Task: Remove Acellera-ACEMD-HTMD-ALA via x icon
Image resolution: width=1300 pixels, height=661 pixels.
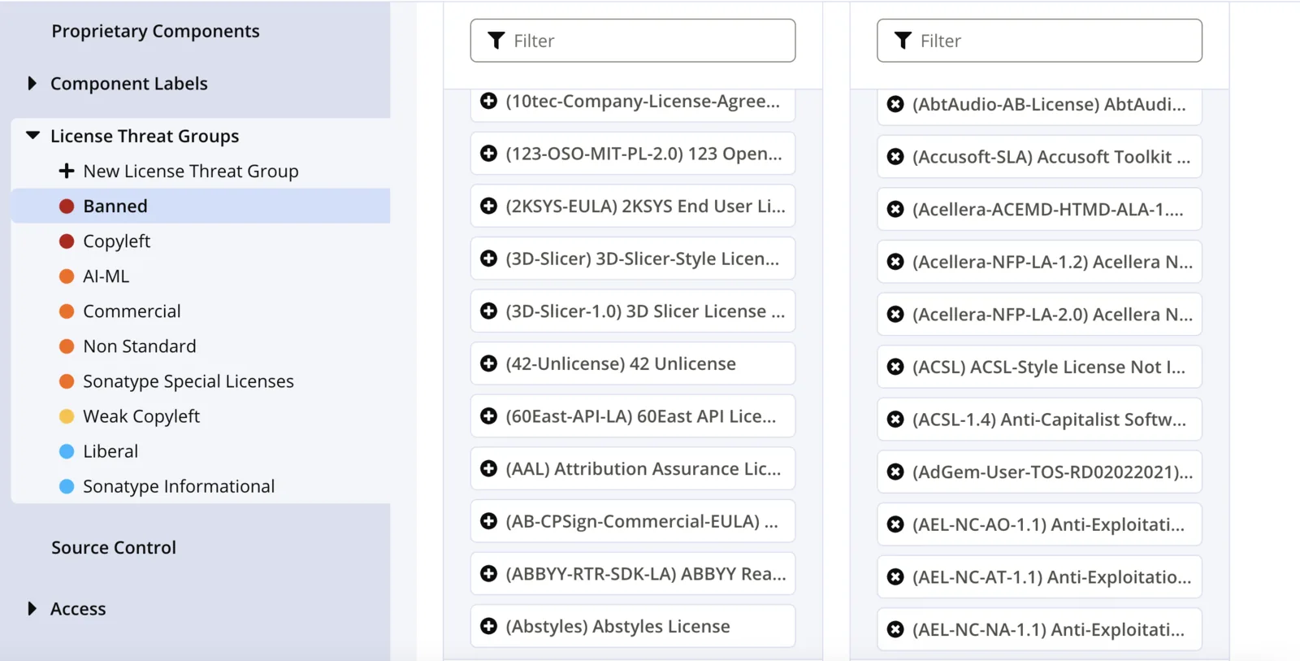Action: [x=895, y=209]
